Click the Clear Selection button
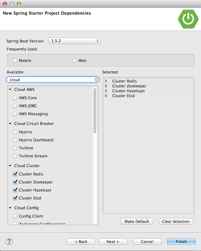Screen dimensions: 201x251 click(x=176, y=221)
